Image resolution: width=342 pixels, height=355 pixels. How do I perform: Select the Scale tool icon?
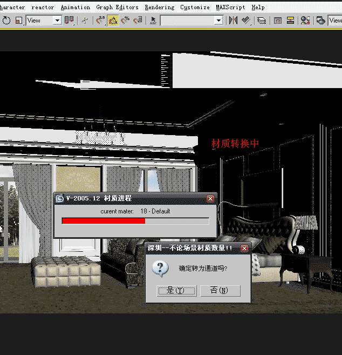pyautogui.click(x=19, y=21)
